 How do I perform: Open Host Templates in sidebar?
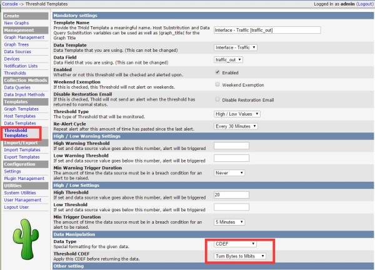[x=20, y=116]
